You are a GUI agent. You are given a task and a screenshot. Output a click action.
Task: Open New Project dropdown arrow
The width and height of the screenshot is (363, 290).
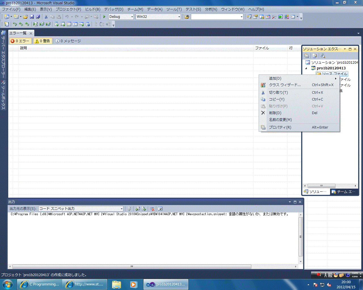click(x=11, y=17)
